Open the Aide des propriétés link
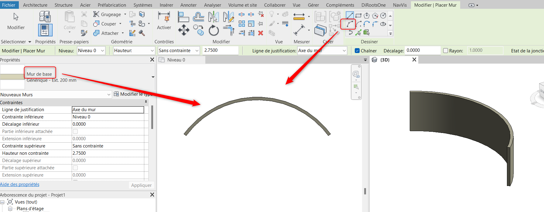544x212 pixels. pos(20,184)
